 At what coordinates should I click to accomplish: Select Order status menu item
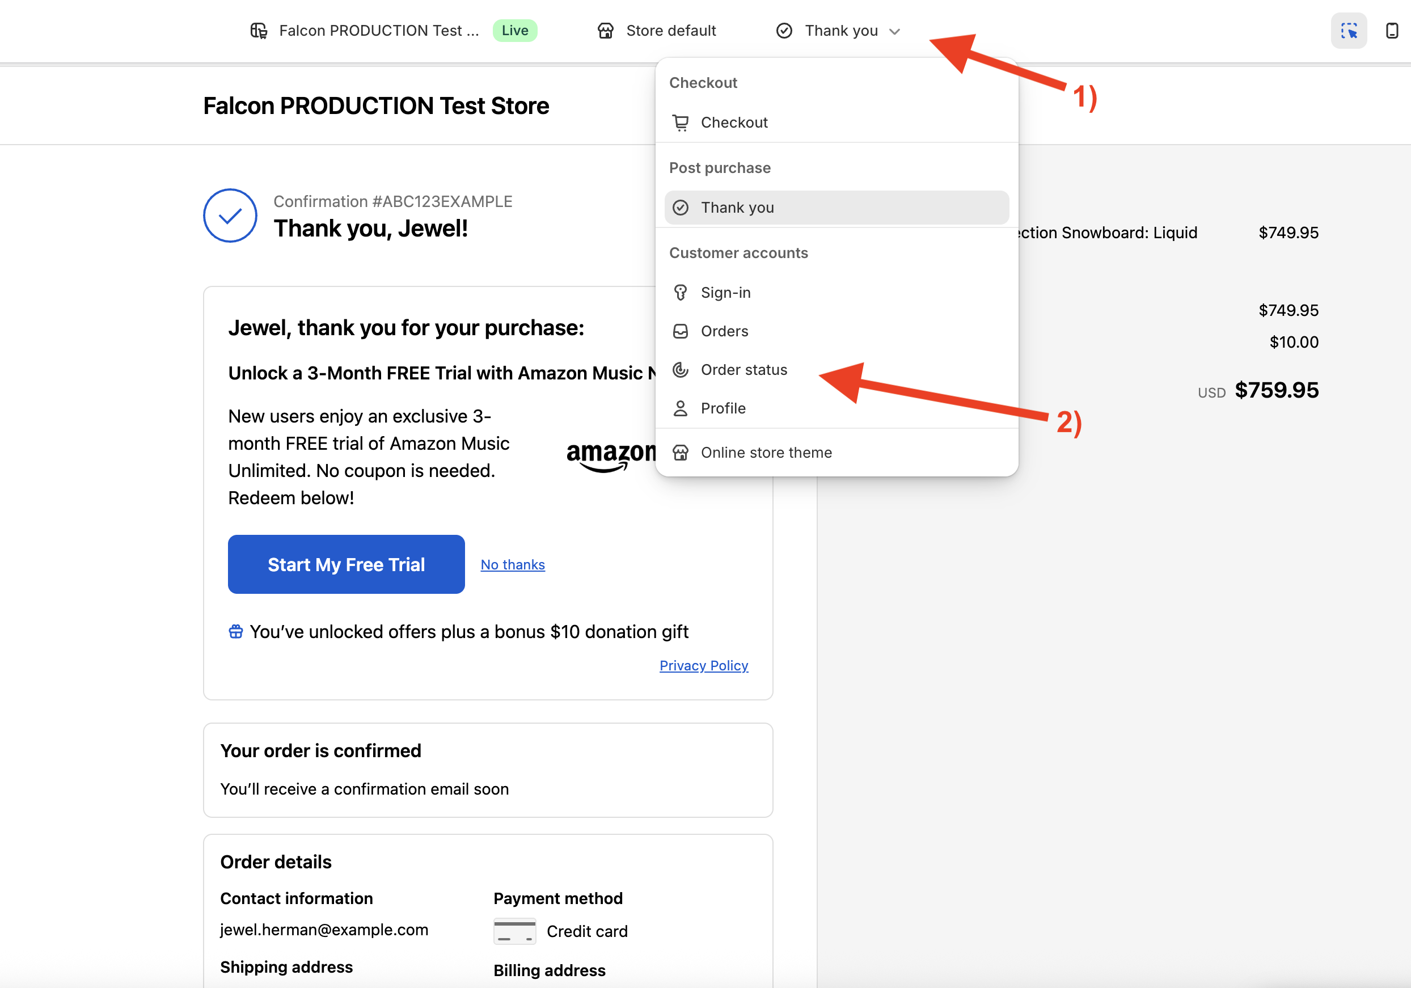[x=837, y=370]
